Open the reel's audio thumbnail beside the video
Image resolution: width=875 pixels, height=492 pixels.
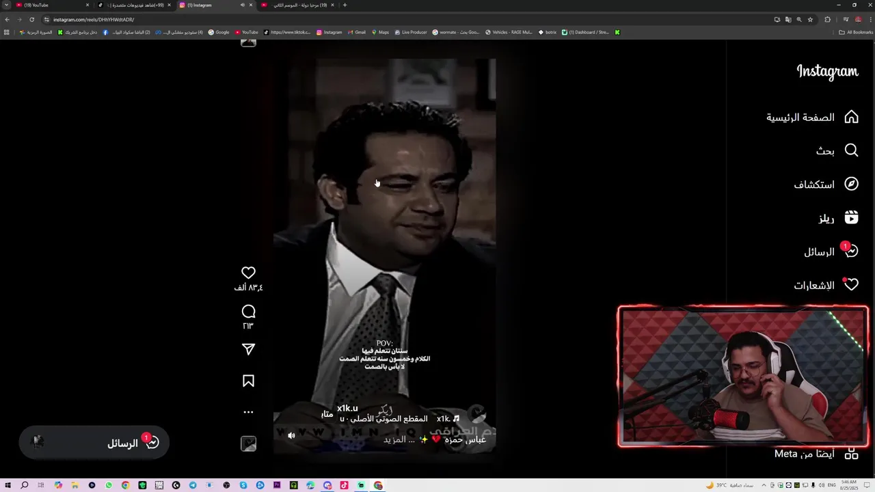(x=248, y=443)
